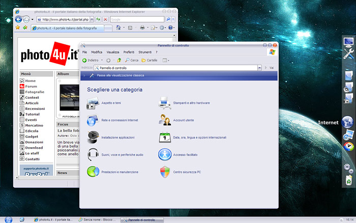Click Pannello di controllo taskbar button

coord(142,220)
